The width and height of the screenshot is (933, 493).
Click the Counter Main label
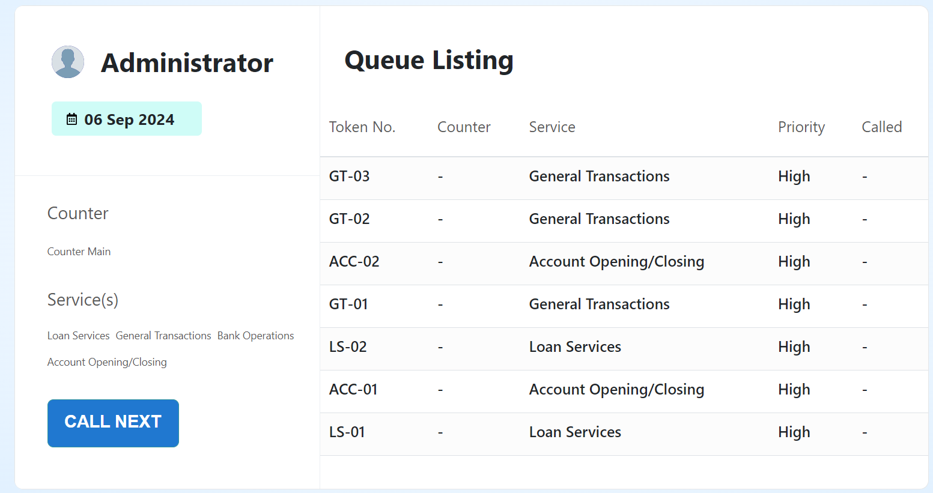pos(79,252)
